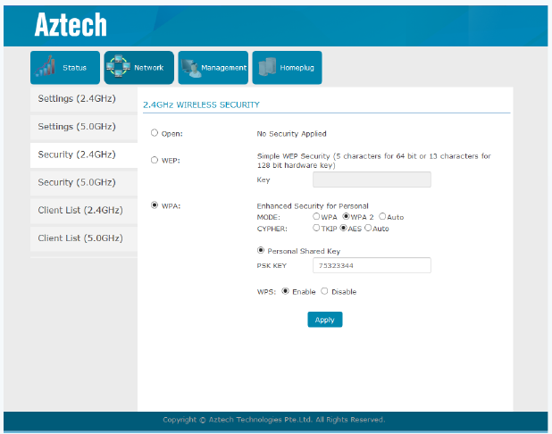Choose WPA mode radio option
Viewport: 552px width, 434px height.
pos(316,216)
